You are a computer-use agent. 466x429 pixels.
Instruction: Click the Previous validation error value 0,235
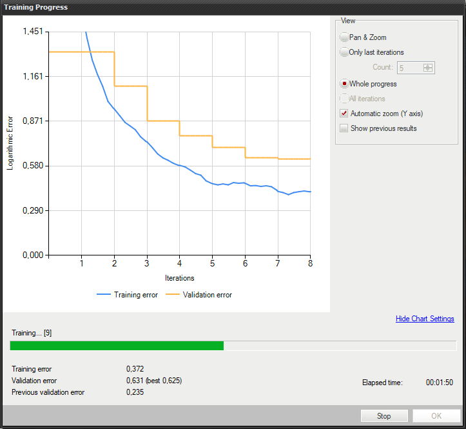(x=135, y=392)
